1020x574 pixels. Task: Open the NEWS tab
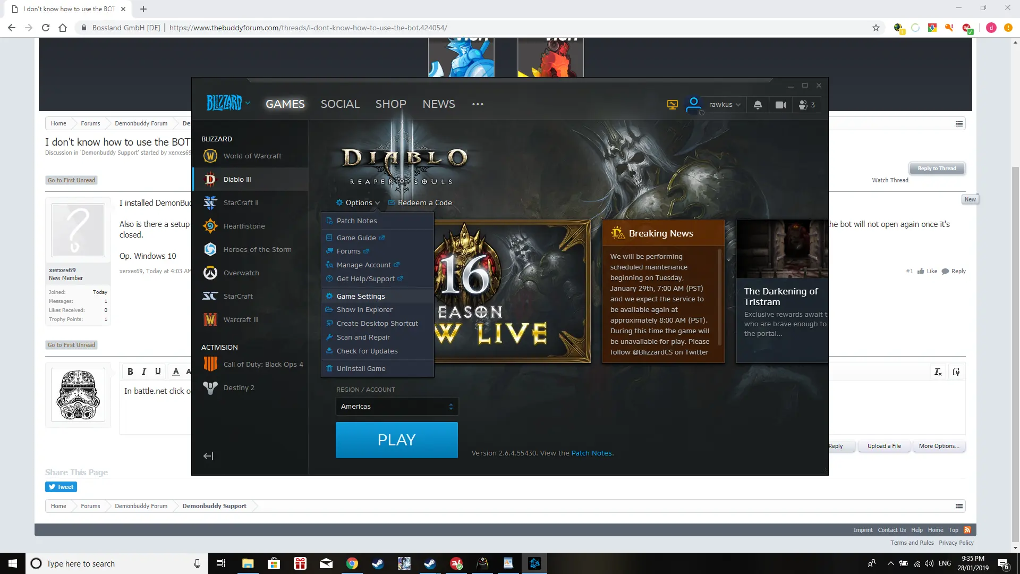point(439,104)
